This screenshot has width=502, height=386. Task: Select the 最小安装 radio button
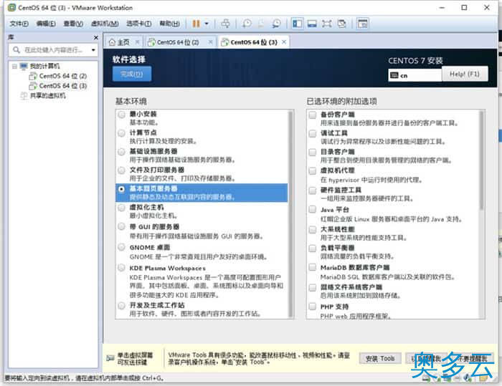tap(121, 115)
